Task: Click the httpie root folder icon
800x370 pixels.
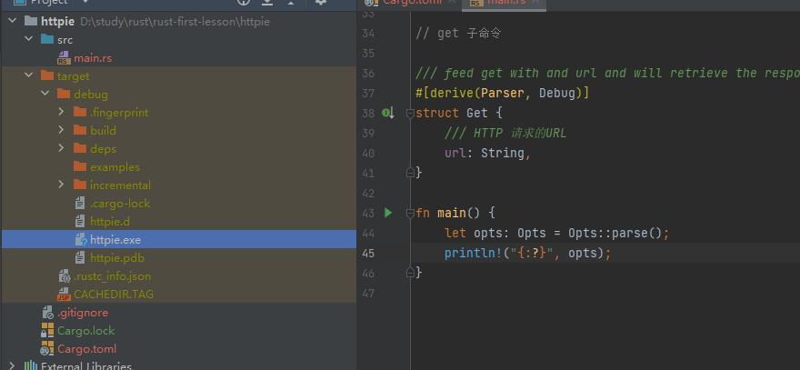Action: (31, 22)
